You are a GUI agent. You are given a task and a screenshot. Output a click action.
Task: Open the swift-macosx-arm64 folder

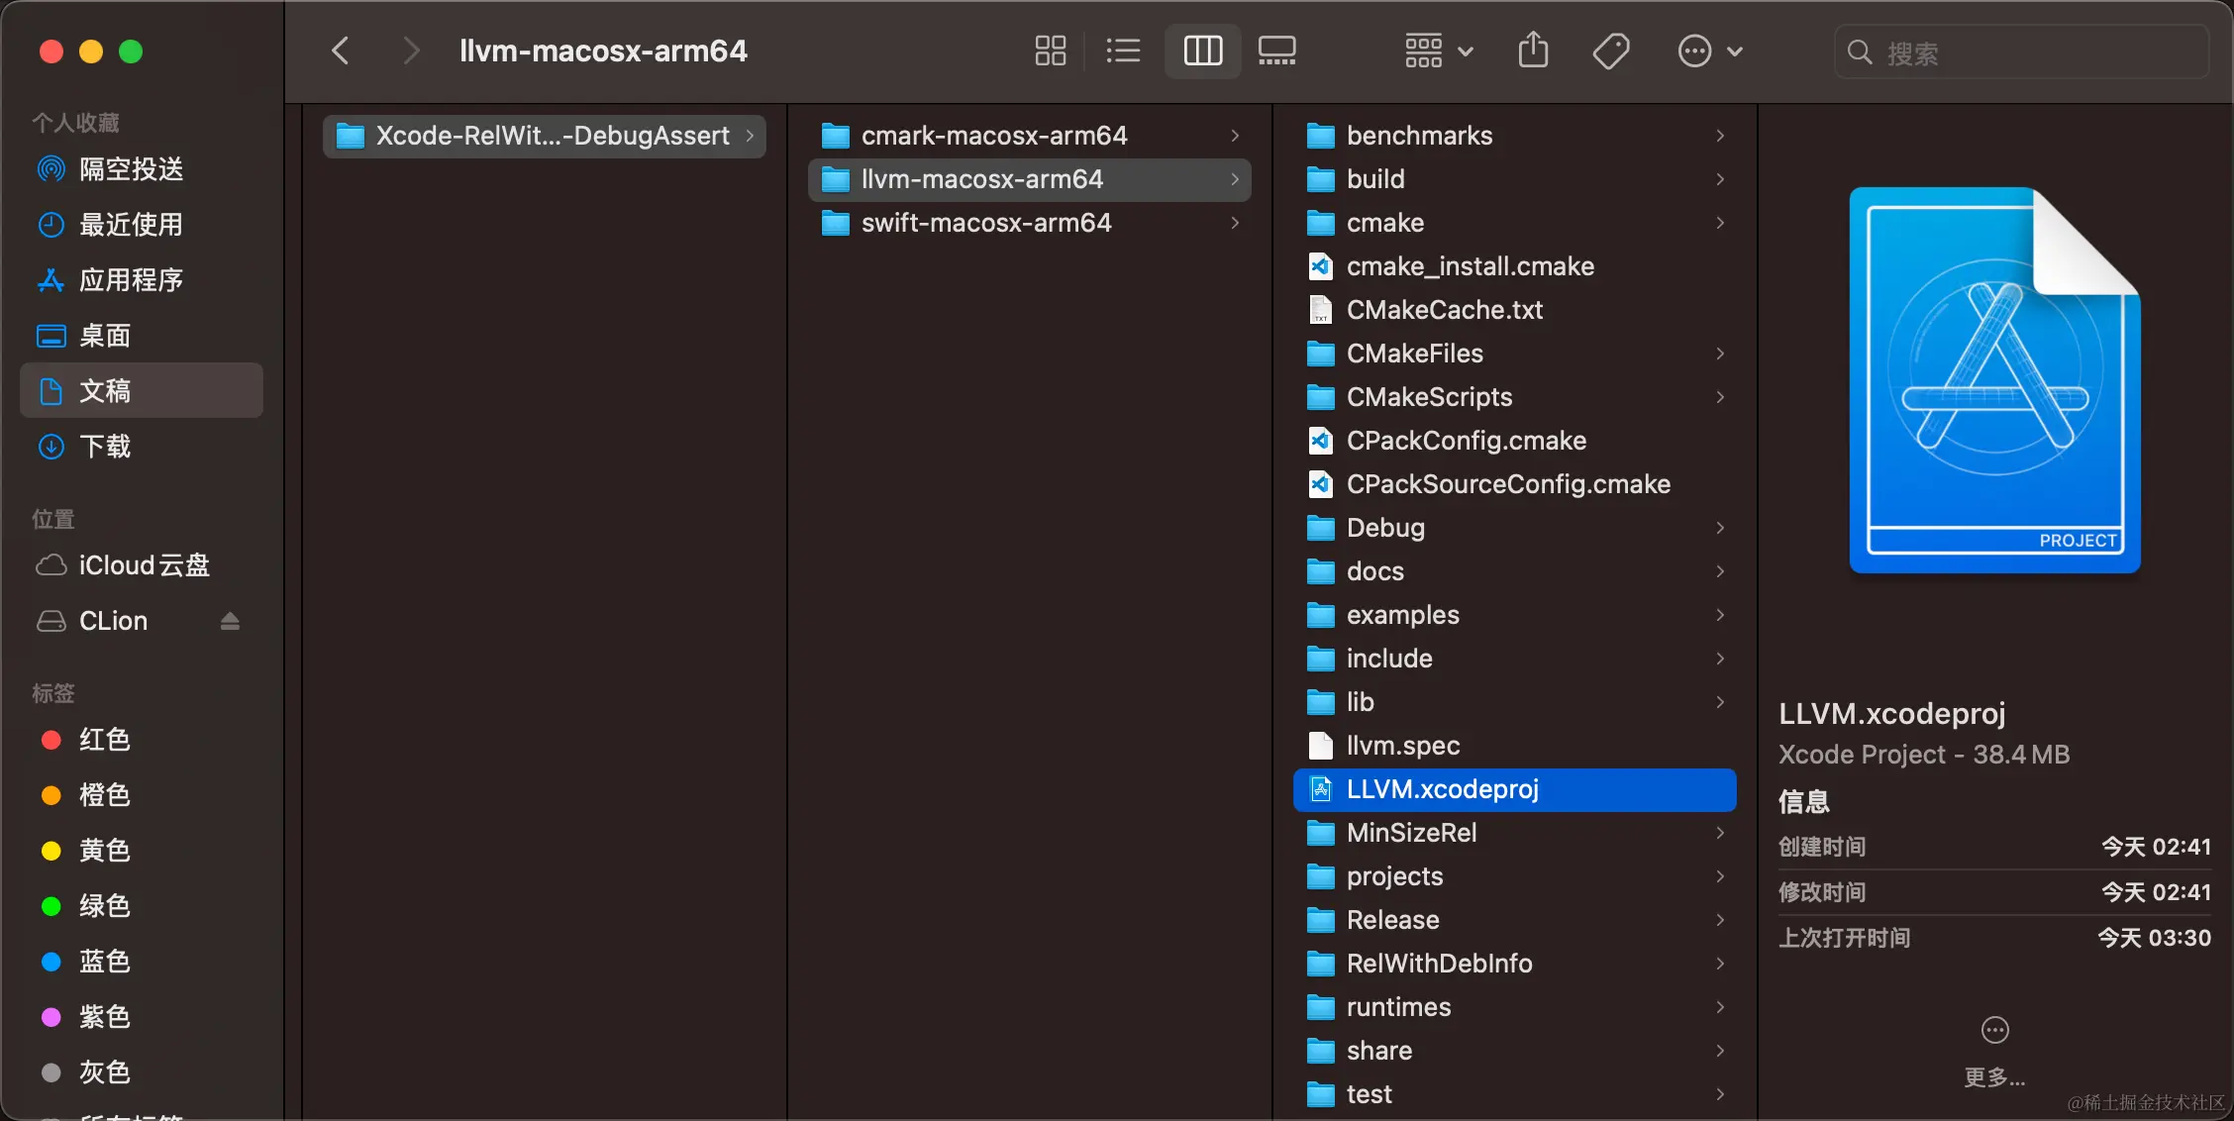[1030, 223]
